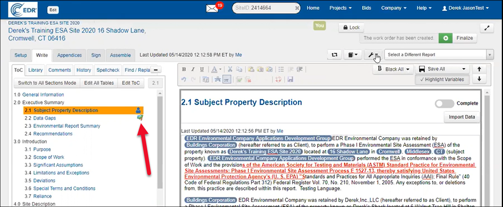This screenshot has width=503, height=207.
Task: Open the wrench tools dropdown
Action: click(373, 55)
